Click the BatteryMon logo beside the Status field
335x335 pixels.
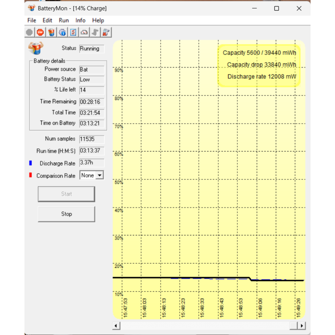[36, 48]
